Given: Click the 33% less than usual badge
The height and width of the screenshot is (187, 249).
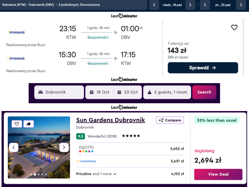Looking at the screenshot, I should [x=217, y=120].
